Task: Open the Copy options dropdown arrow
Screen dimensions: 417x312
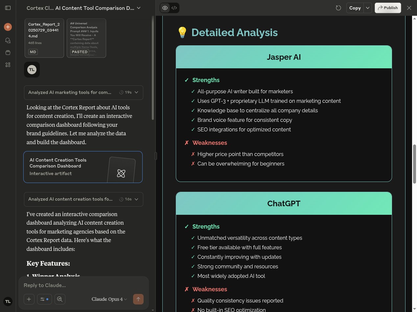Action: coord(368,8)
